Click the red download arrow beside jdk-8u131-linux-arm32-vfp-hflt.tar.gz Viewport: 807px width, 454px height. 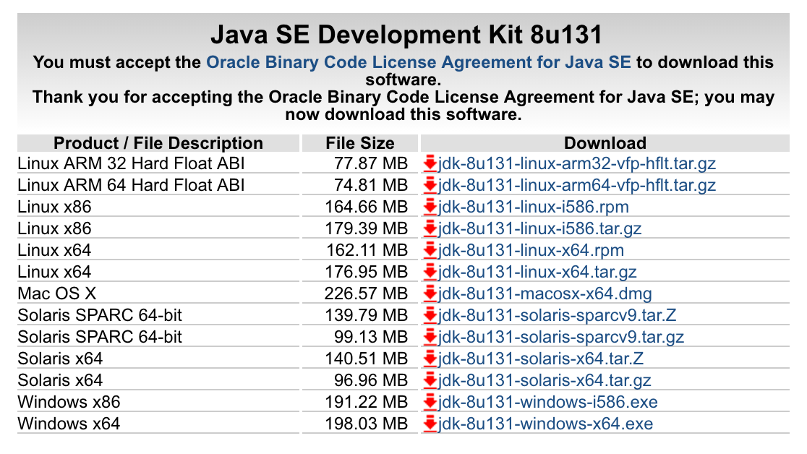click(x=430, y=163)
